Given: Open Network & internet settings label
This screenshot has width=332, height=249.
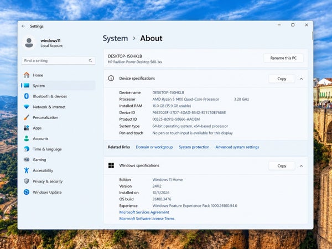Looking at the screenshot, I should pyautogui.click(x=49, y=107).
